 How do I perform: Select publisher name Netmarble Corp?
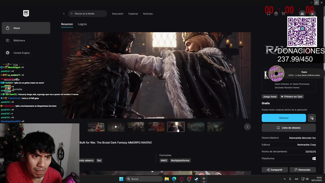[x=307, y=145]
